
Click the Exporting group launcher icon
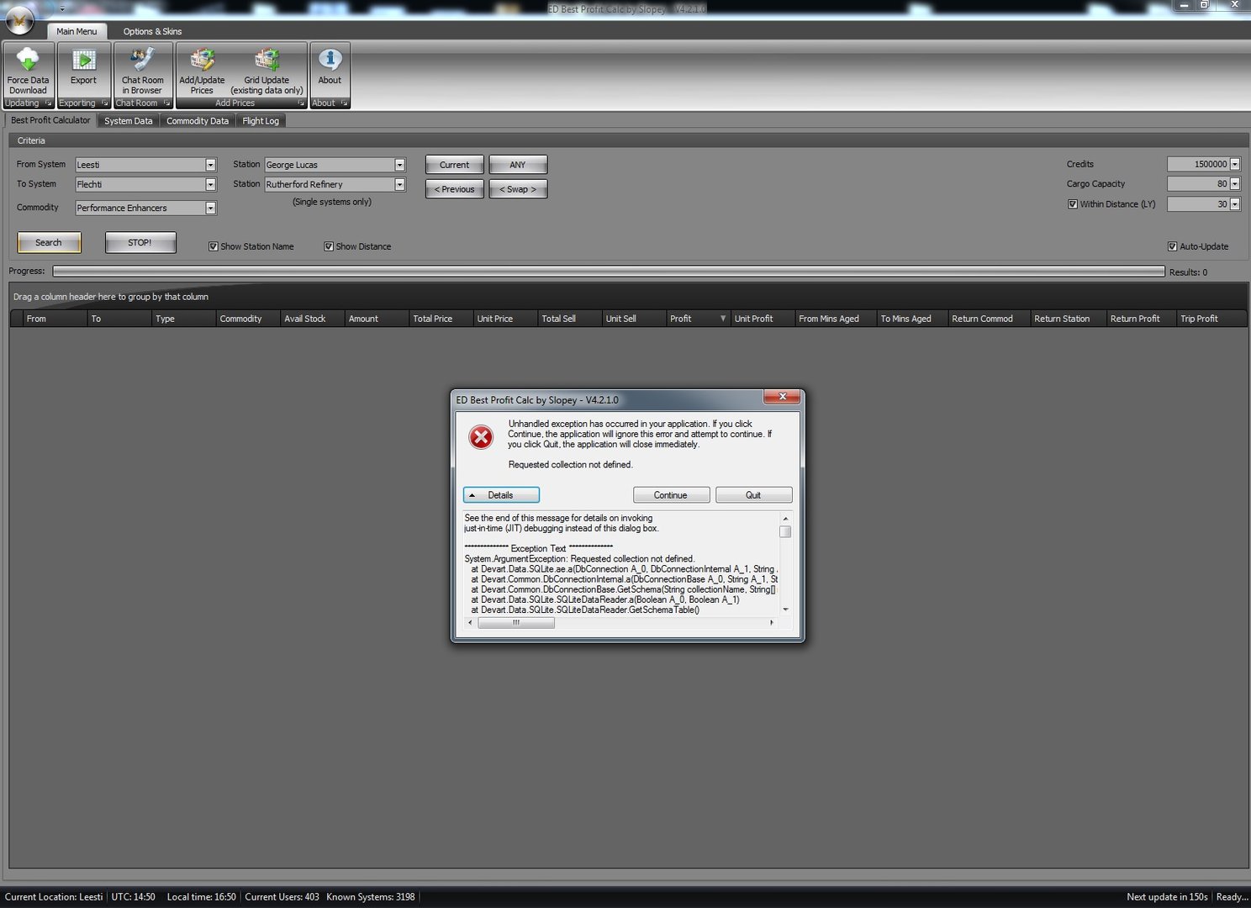coord(104,103)
